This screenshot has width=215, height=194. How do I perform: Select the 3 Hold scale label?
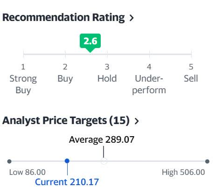click(107, 73)
